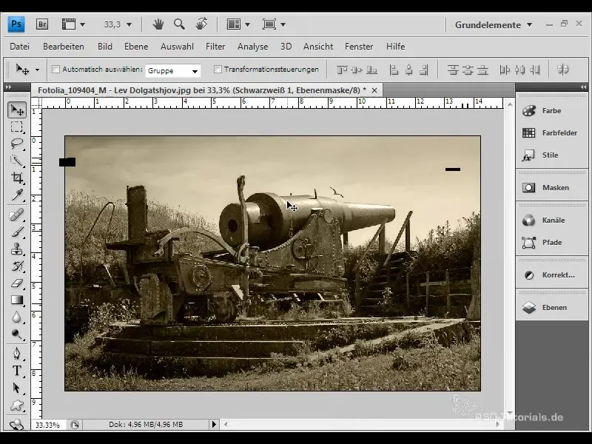The width and height of the screenshot is (592, 444).
Task: Open the Auswahl menu
Action: (x=177, y=47)
